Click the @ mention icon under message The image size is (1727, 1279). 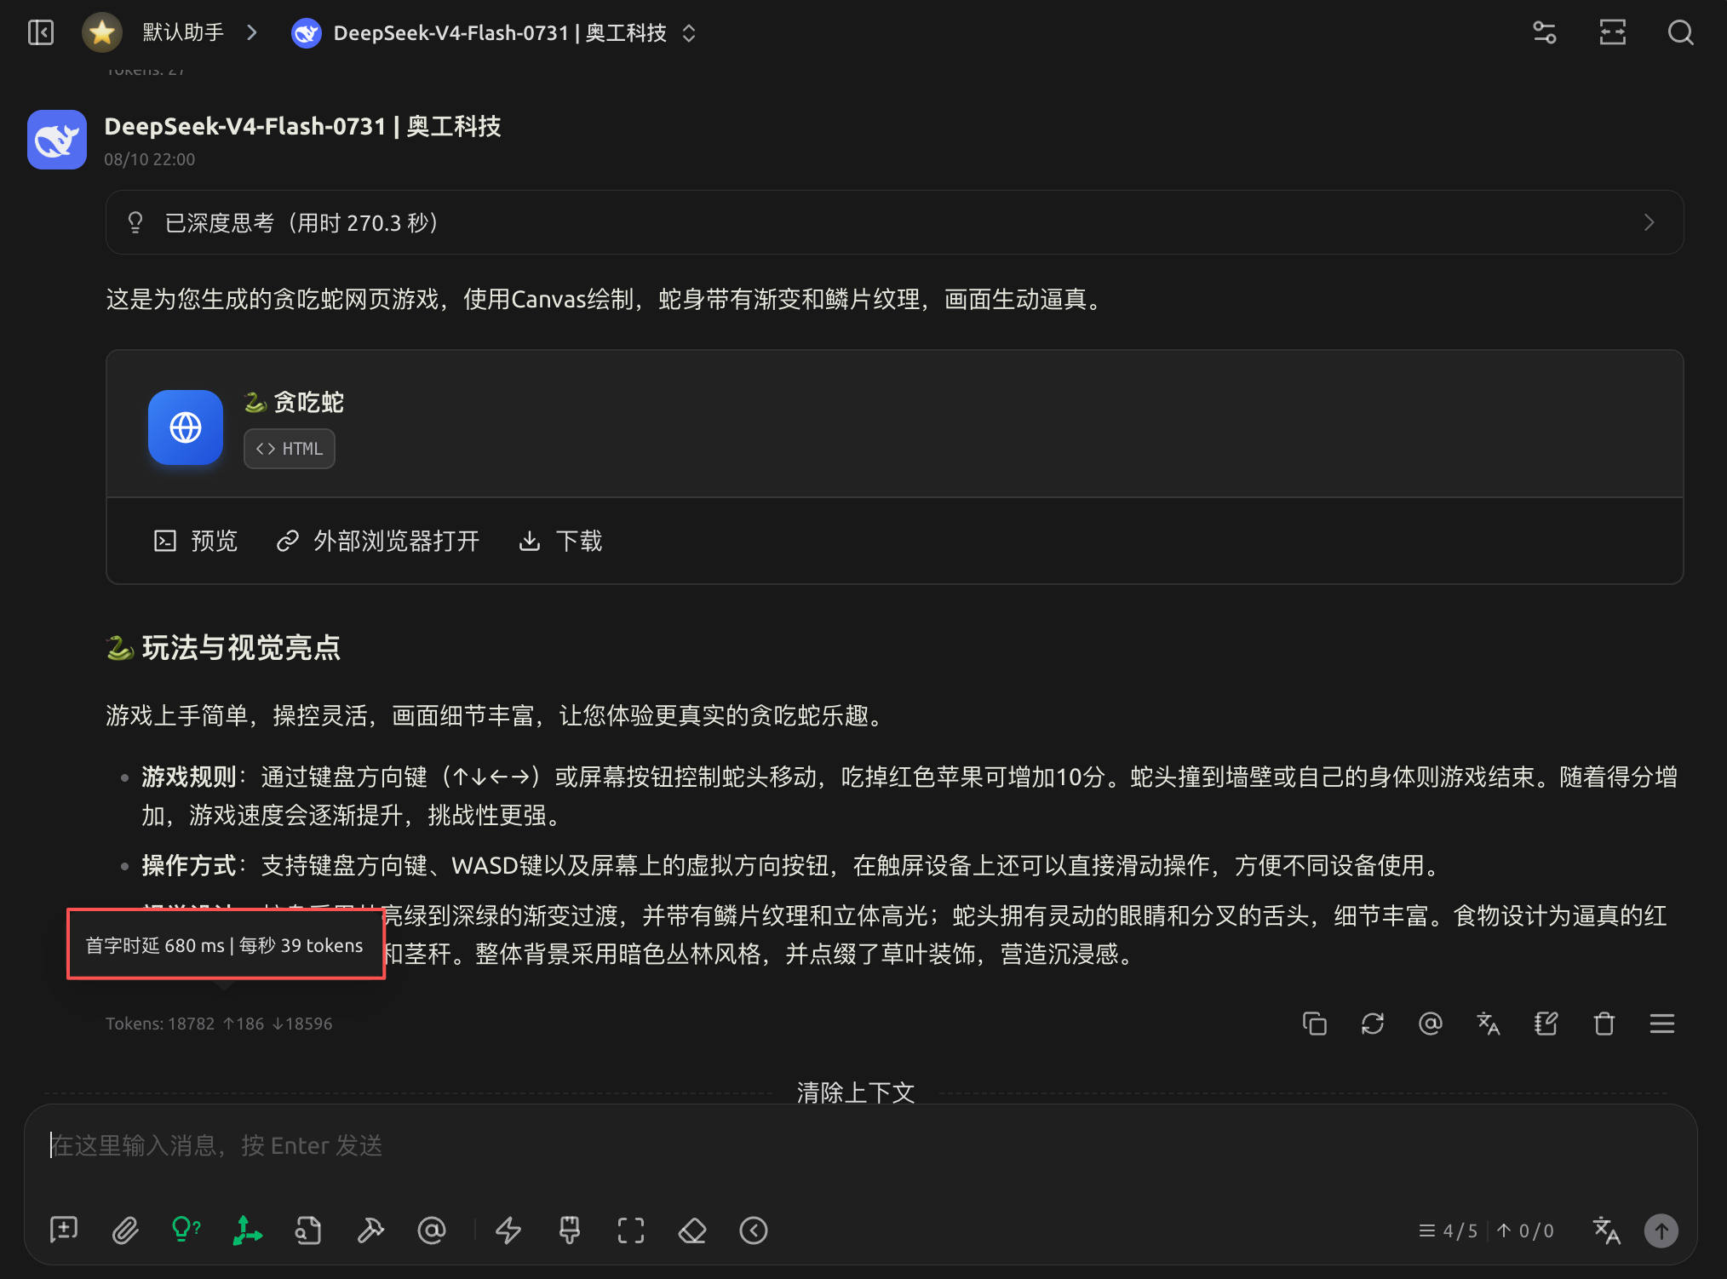pyautogui.click(x=1431, y=1024)
